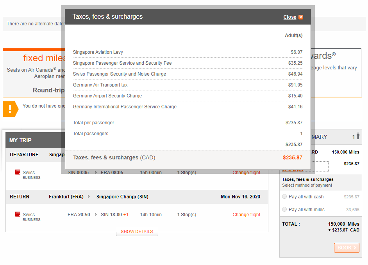Change the departure Swiss flight

pos(246,173)
